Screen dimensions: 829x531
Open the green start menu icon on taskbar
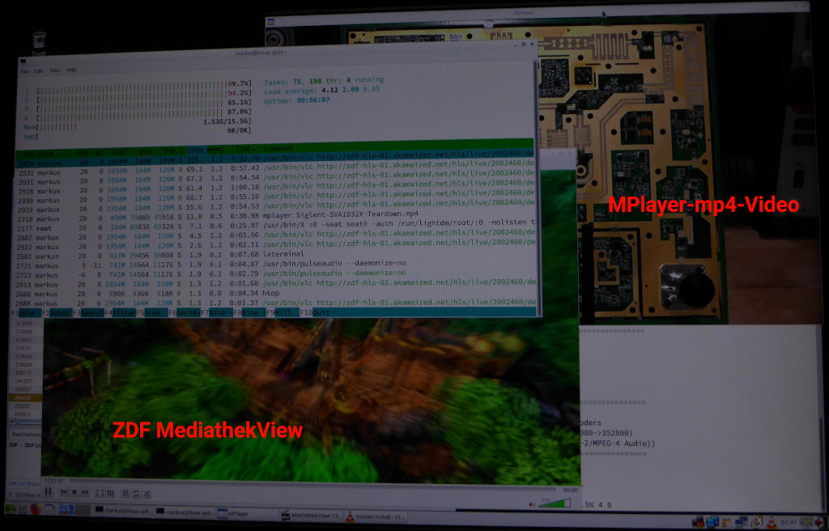pyautogui.click(x=11, y=509)
